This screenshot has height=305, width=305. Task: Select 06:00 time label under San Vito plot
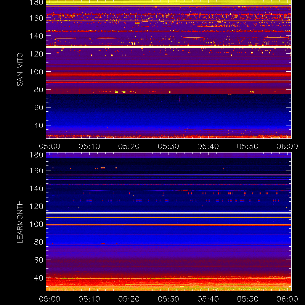tap(287, 146)
